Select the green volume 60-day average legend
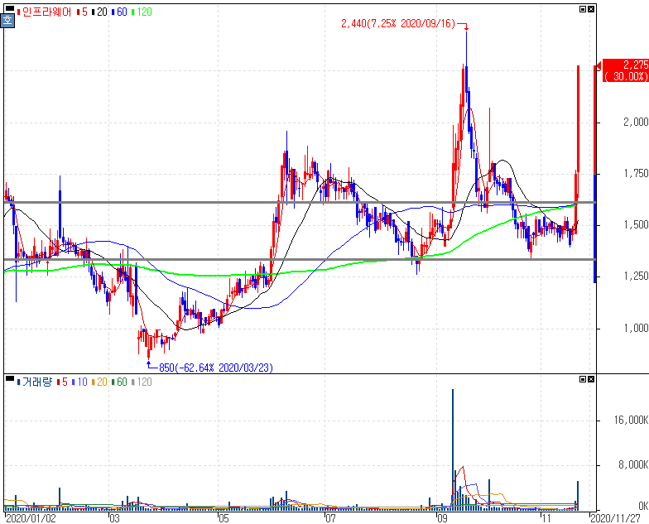 pyautogui.click(x=119, y=382)
